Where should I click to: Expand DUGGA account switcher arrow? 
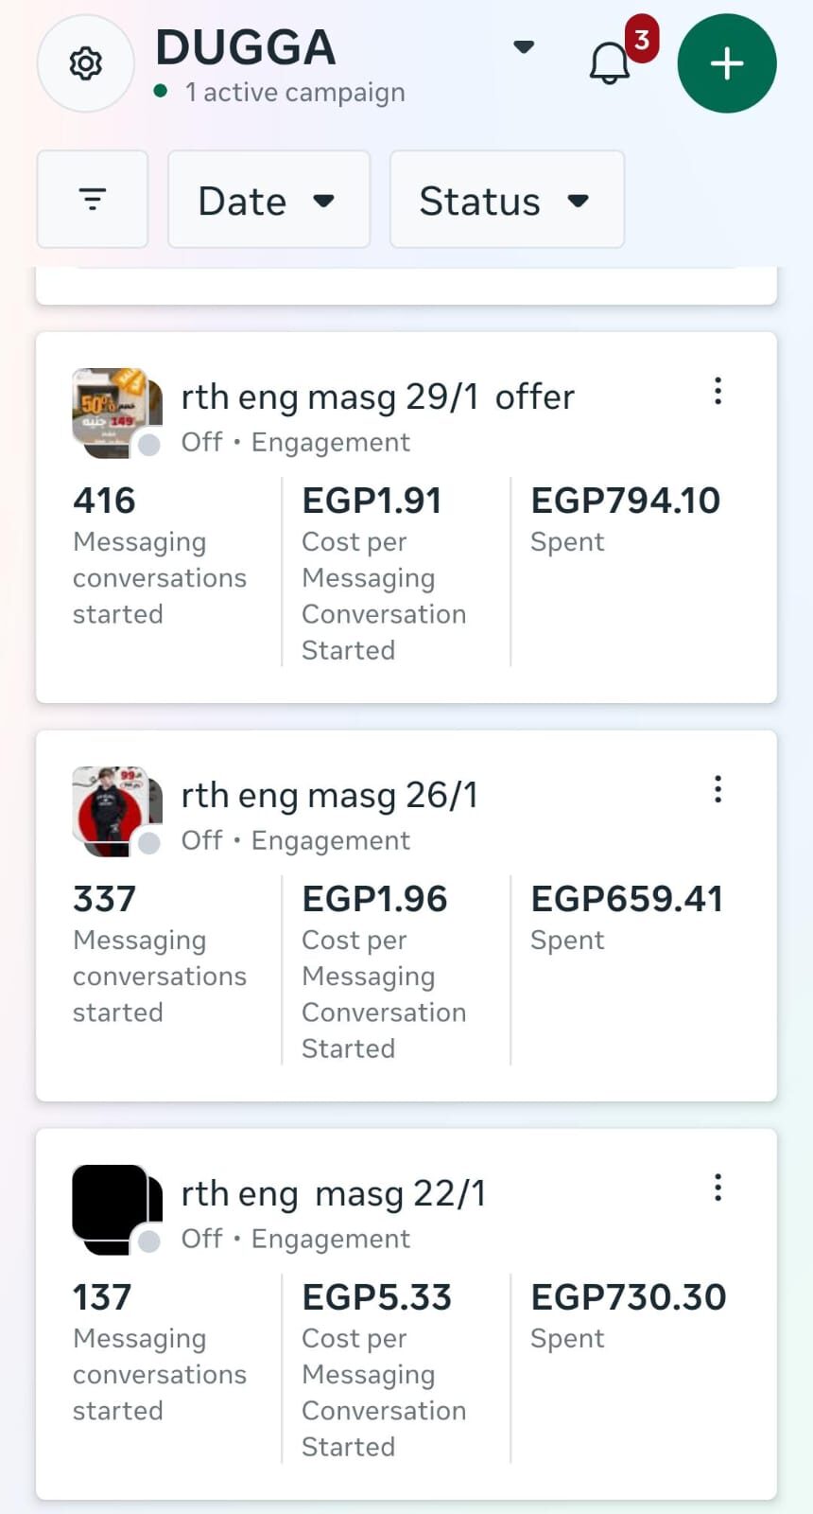pyautogui.click(x=524, y=46)
